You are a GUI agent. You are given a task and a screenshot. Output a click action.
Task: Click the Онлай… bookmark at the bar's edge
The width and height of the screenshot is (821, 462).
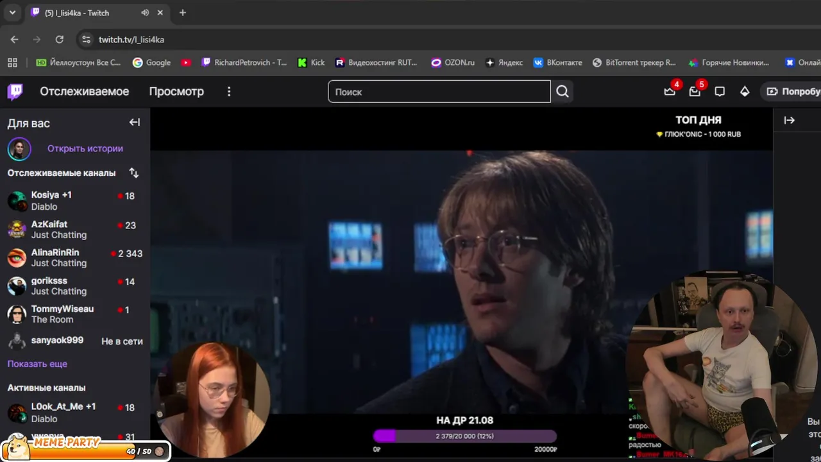click(803, 62)
